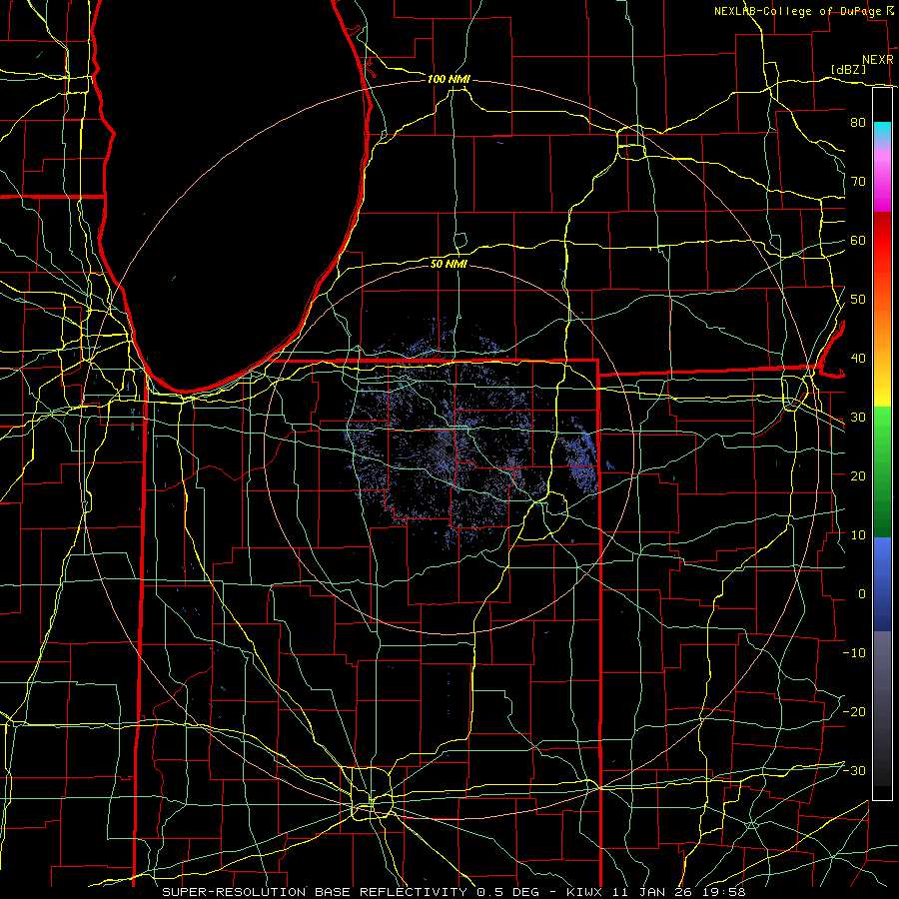Click the 50 value on the dBZ scale
The image size is (899, 899).
(x=858, y=300)
